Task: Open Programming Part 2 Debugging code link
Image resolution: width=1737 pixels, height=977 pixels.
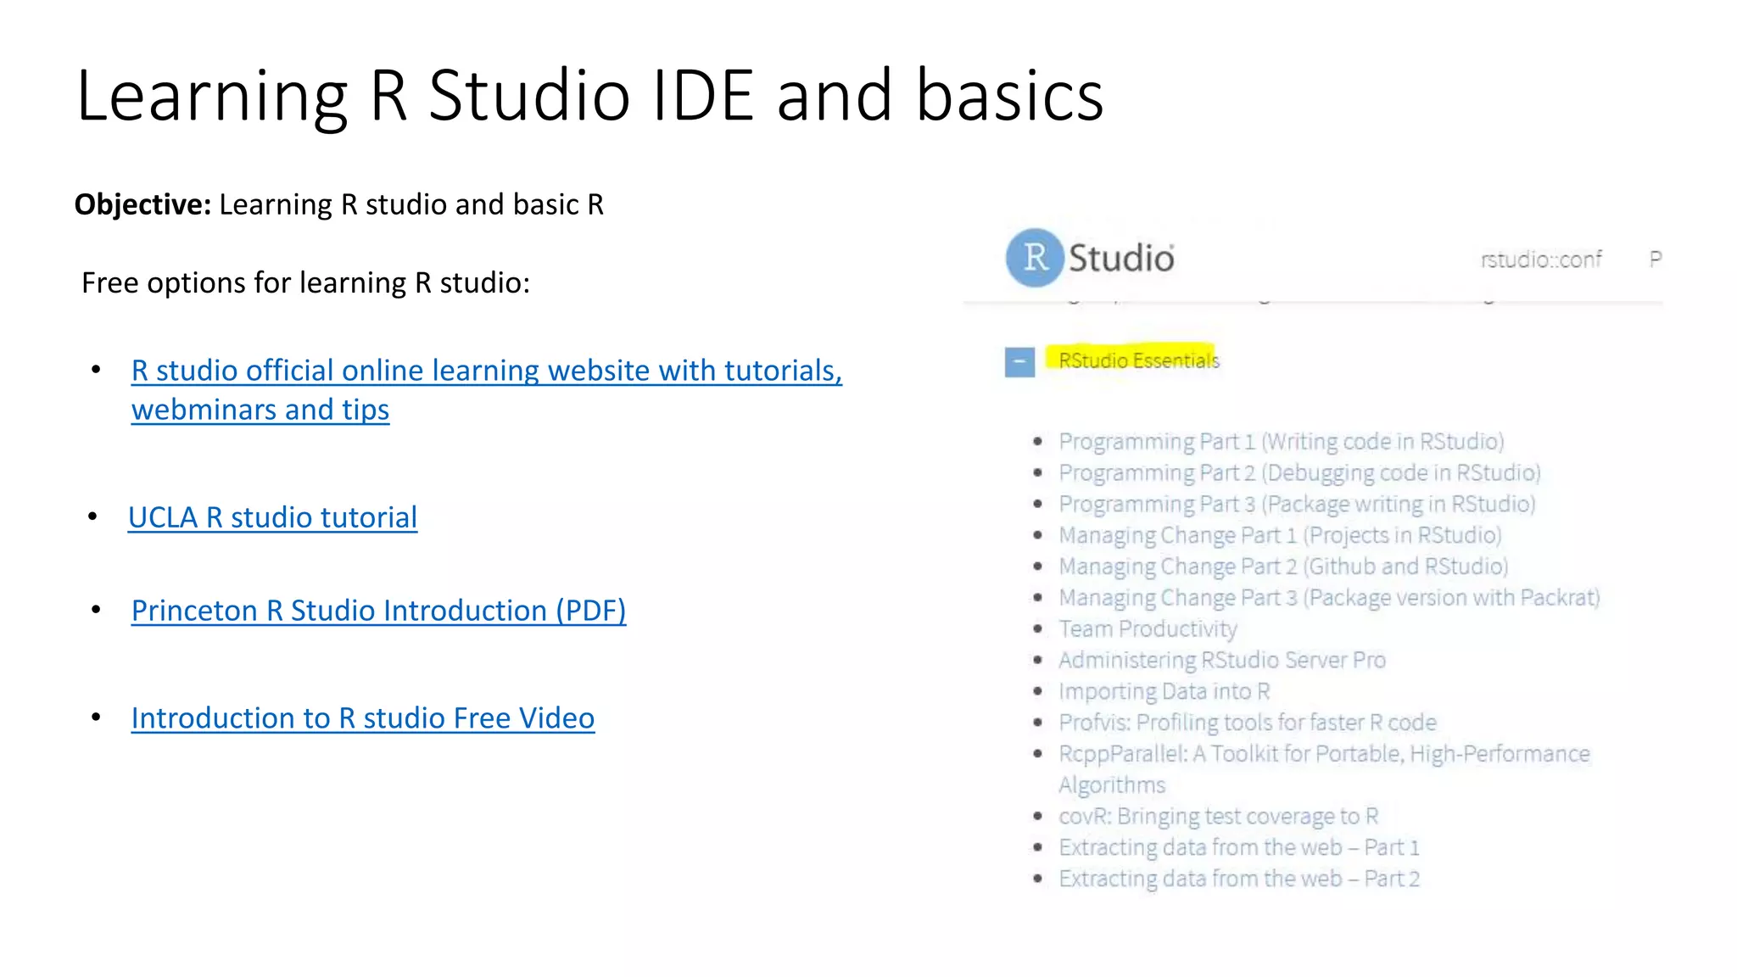Action: [x=1299, y=472]
